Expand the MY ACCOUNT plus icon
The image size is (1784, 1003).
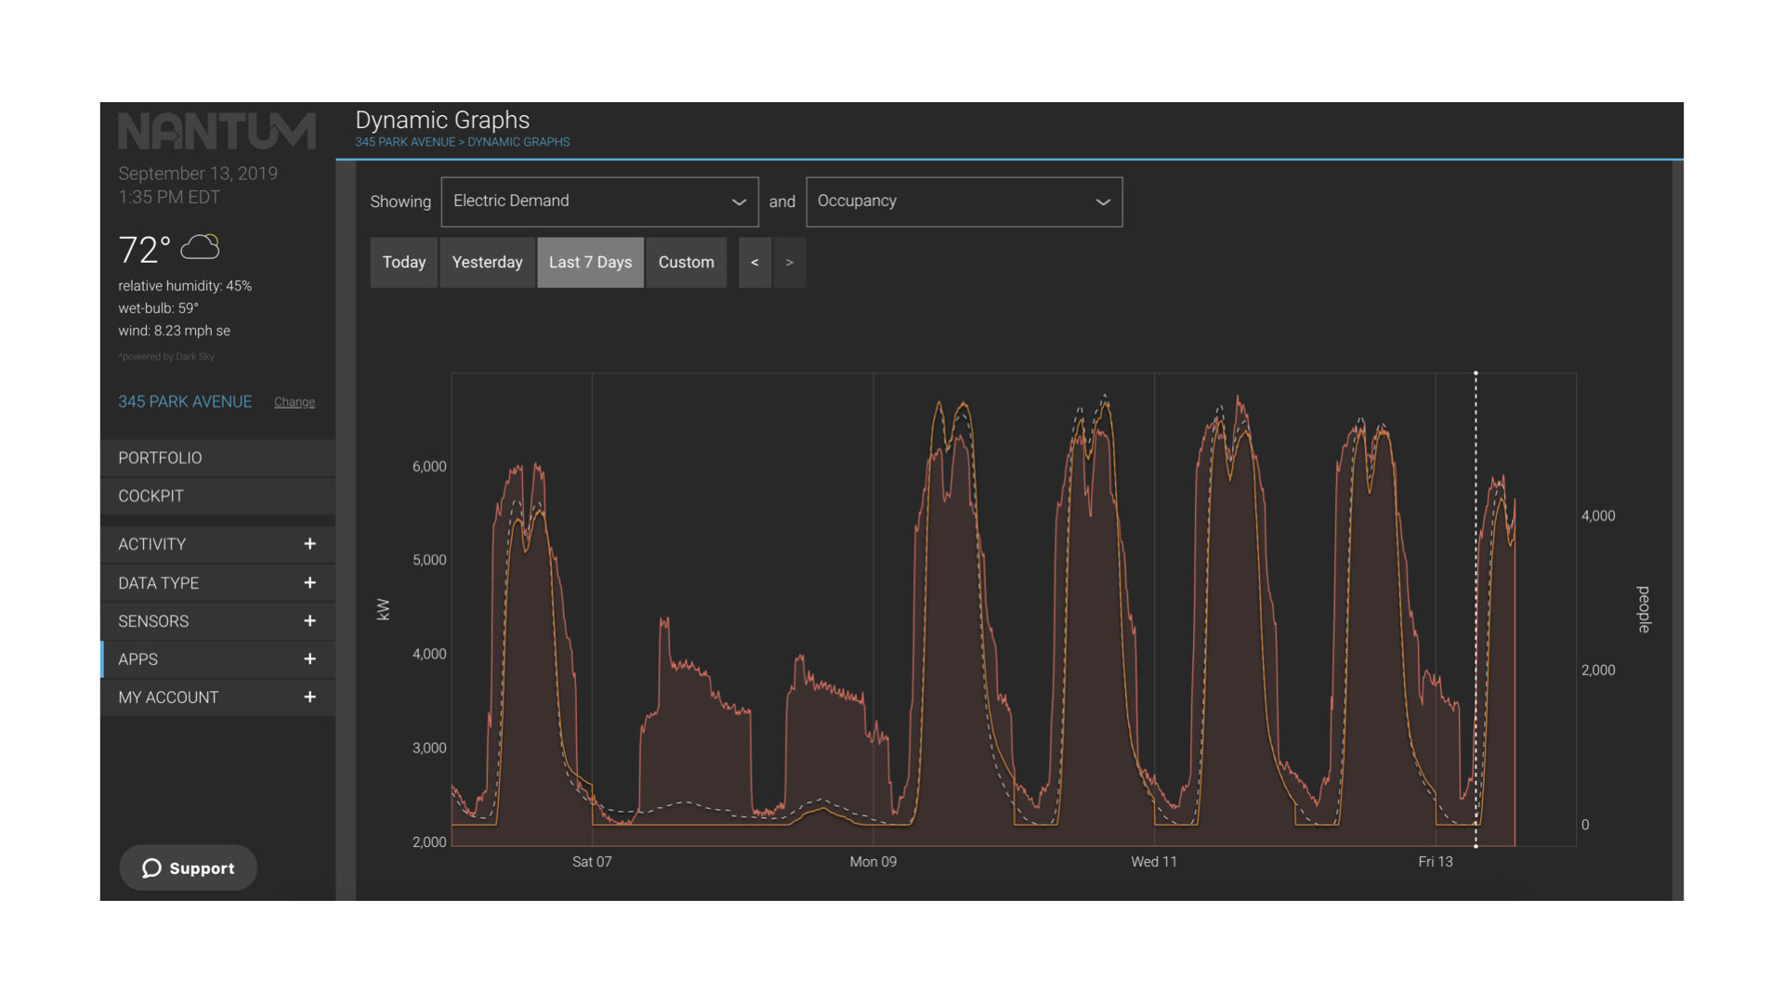point(309,697)
